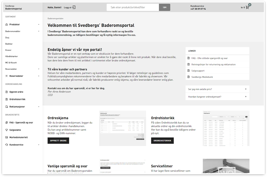Open Retningslinjer for returnering og reklamation
The width and height of the screenshot is (267, 177).
214,64
